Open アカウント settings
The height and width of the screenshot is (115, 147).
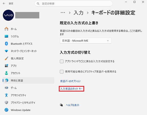pos(28,73)
